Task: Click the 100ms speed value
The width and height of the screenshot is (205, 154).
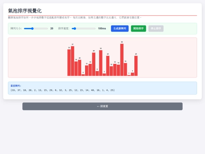Action: [x=102, y=29]
